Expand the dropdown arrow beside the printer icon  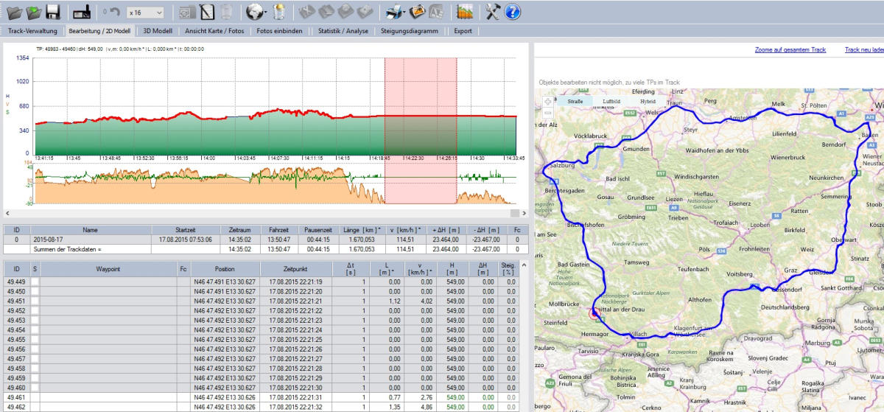coord(406,13)
